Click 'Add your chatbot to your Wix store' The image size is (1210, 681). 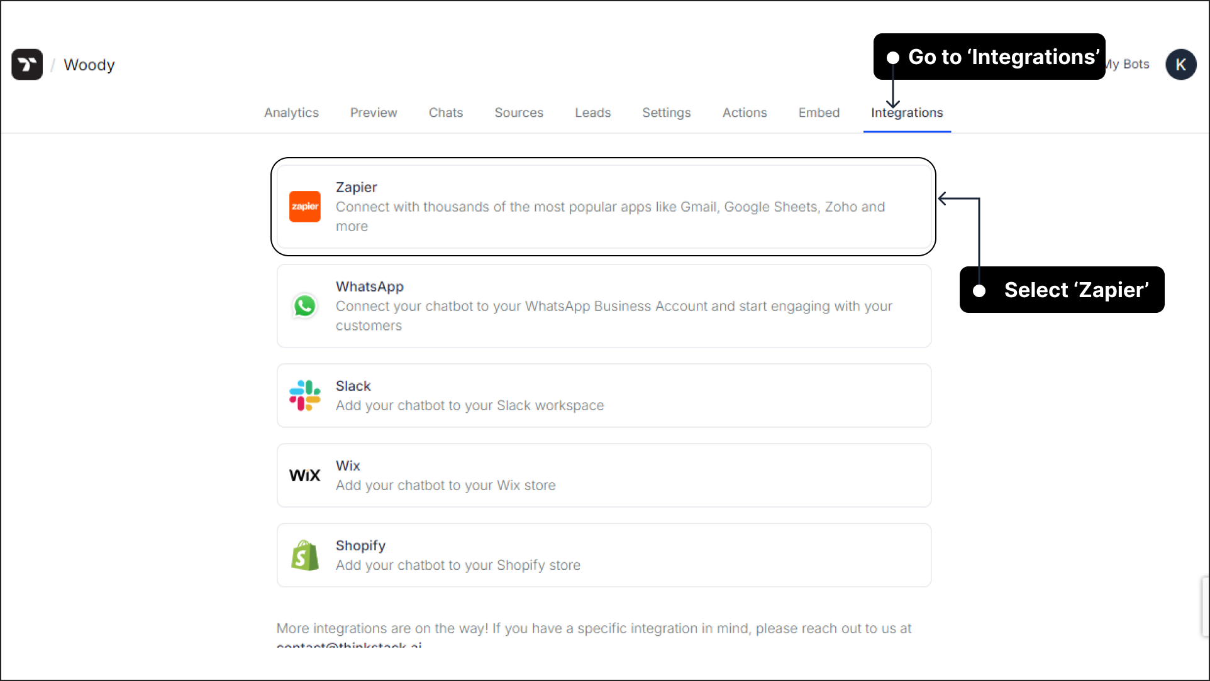[446, 485]
